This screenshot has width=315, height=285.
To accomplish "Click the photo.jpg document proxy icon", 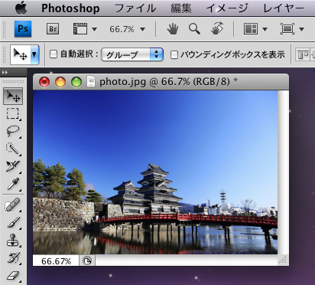I will (91, 81).
